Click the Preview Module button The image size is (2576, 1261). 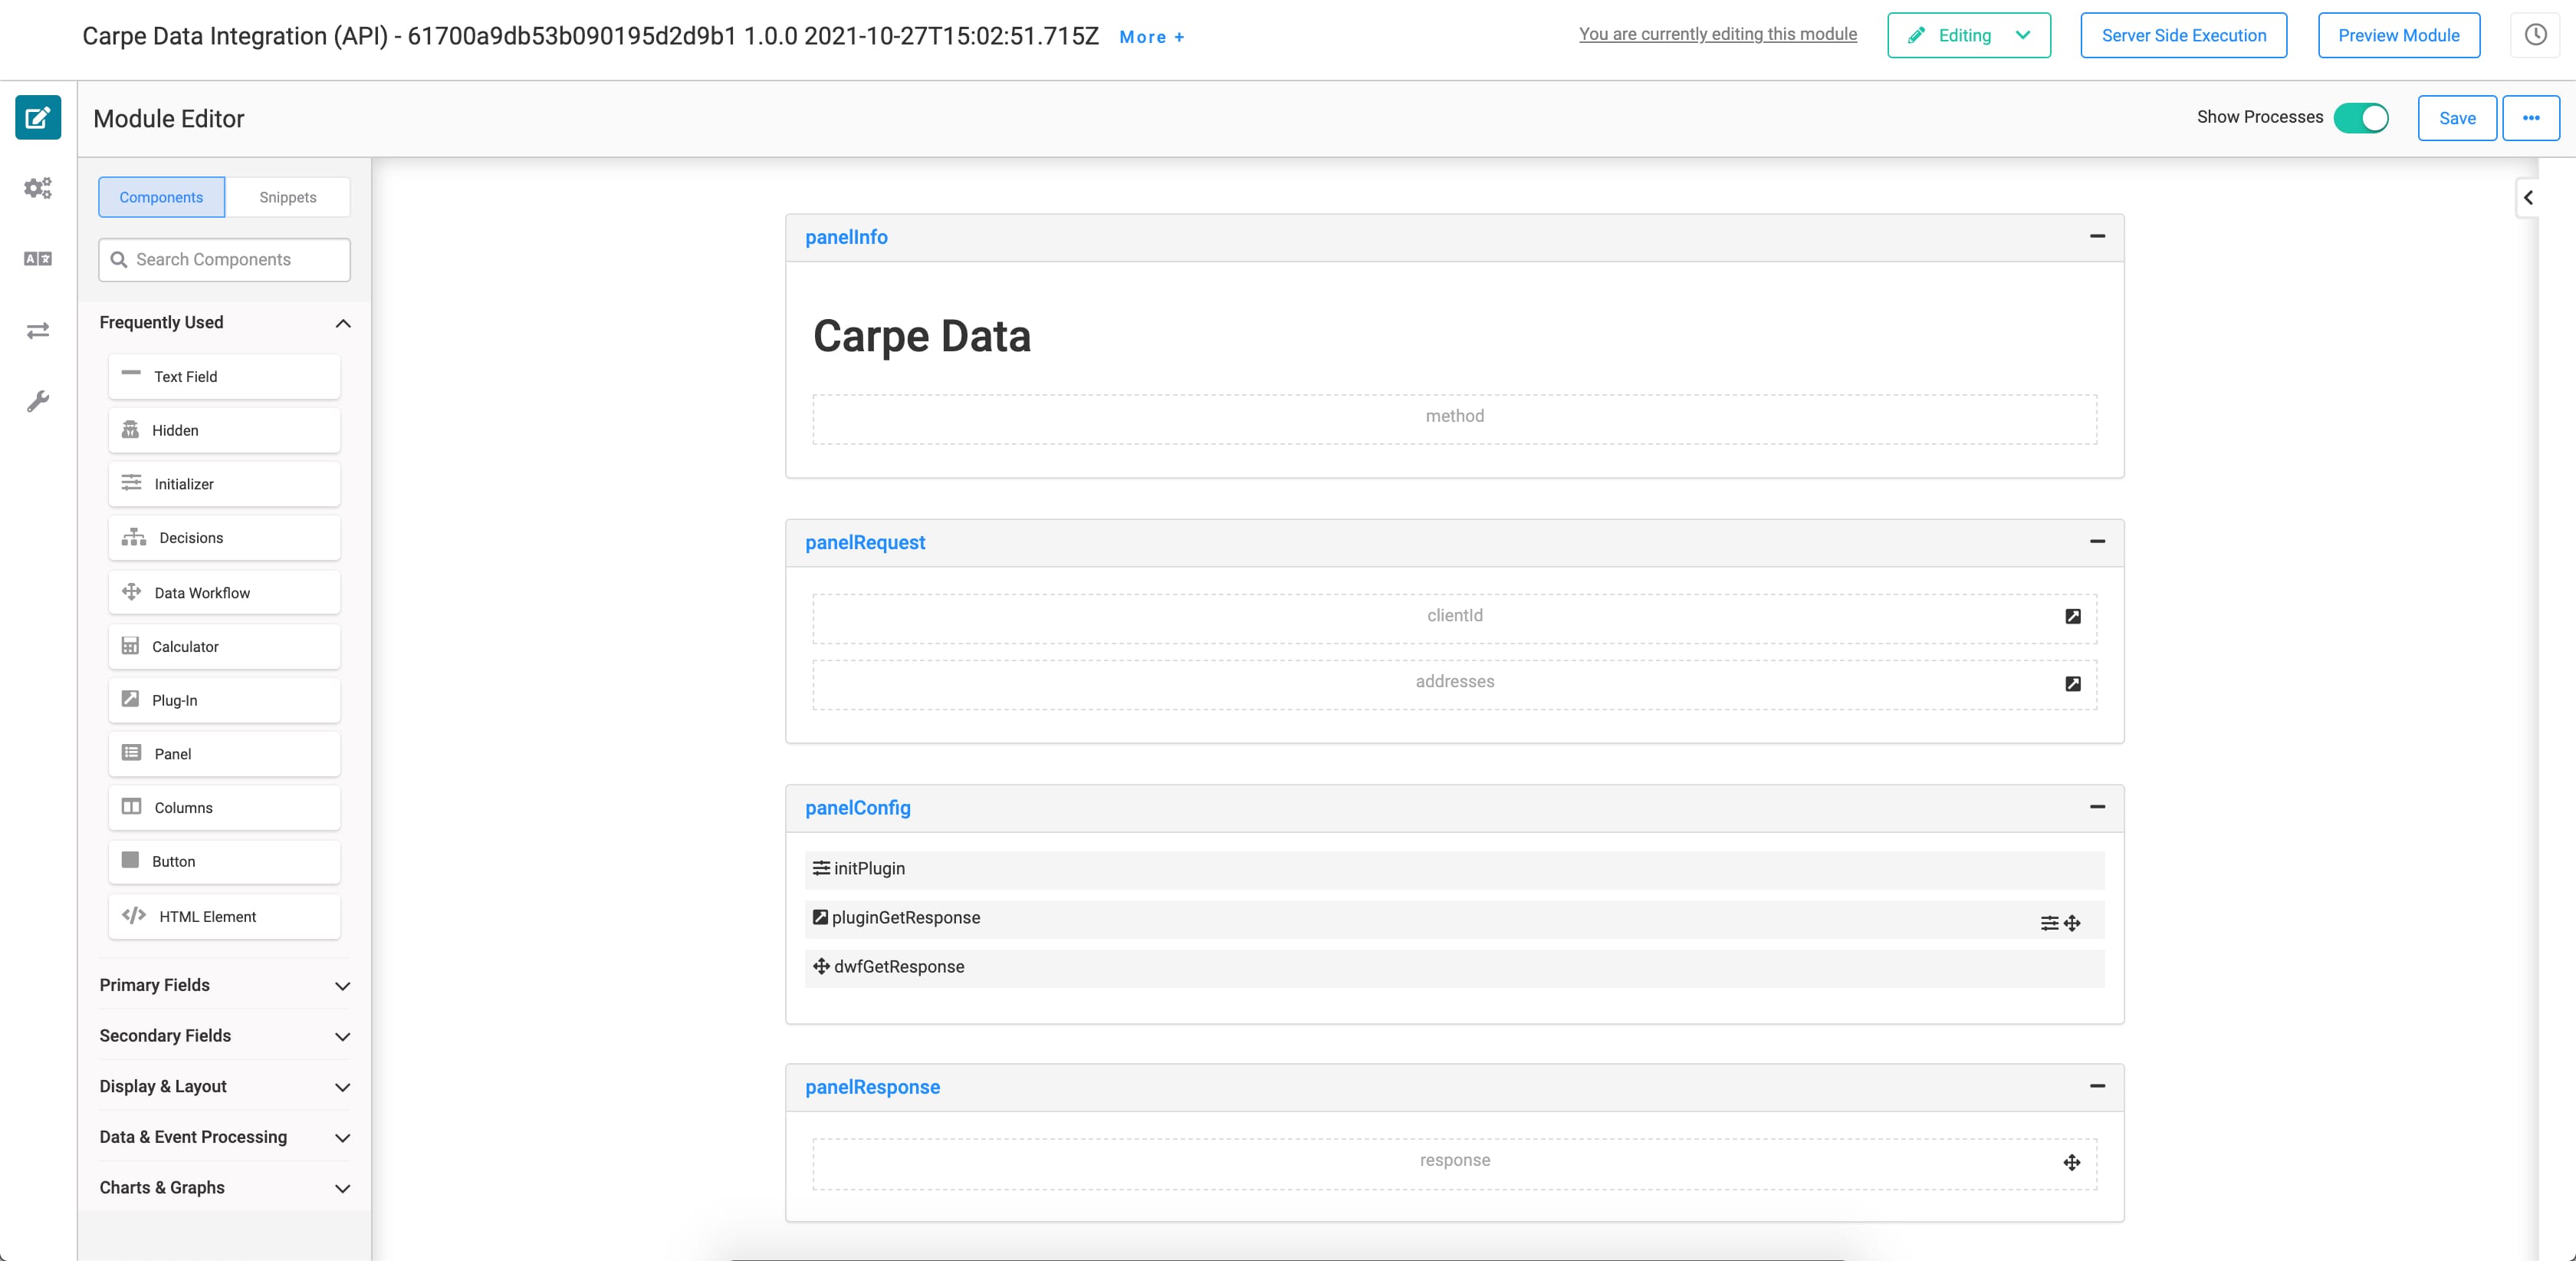[x=2398, y=35]
